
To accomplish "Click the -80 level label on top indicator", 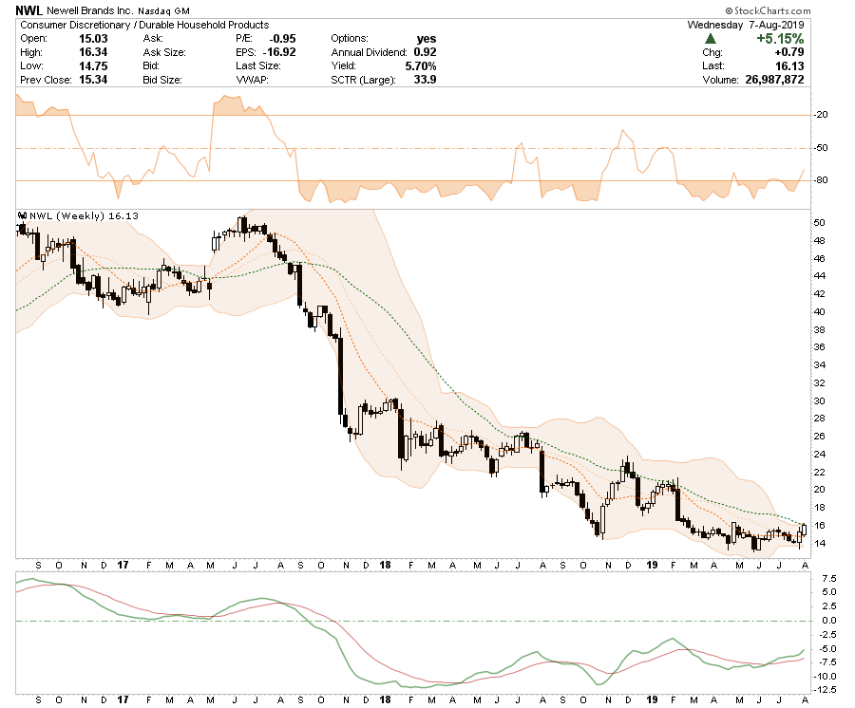I will tap(821, 180).
